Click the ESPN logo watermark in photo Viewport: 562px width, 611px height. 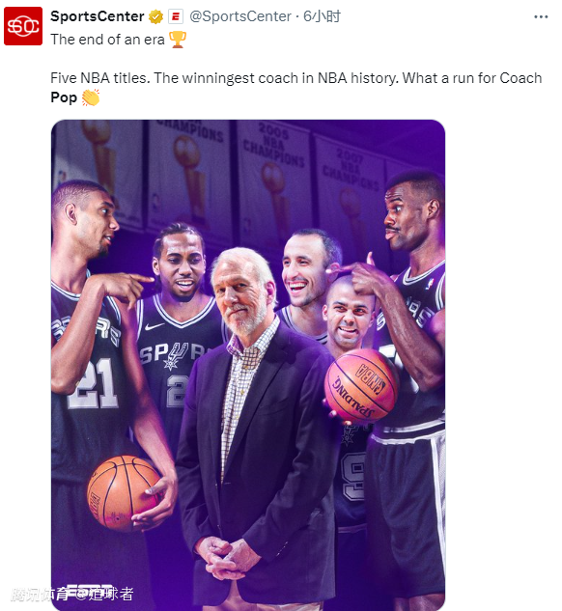(89, 591)
